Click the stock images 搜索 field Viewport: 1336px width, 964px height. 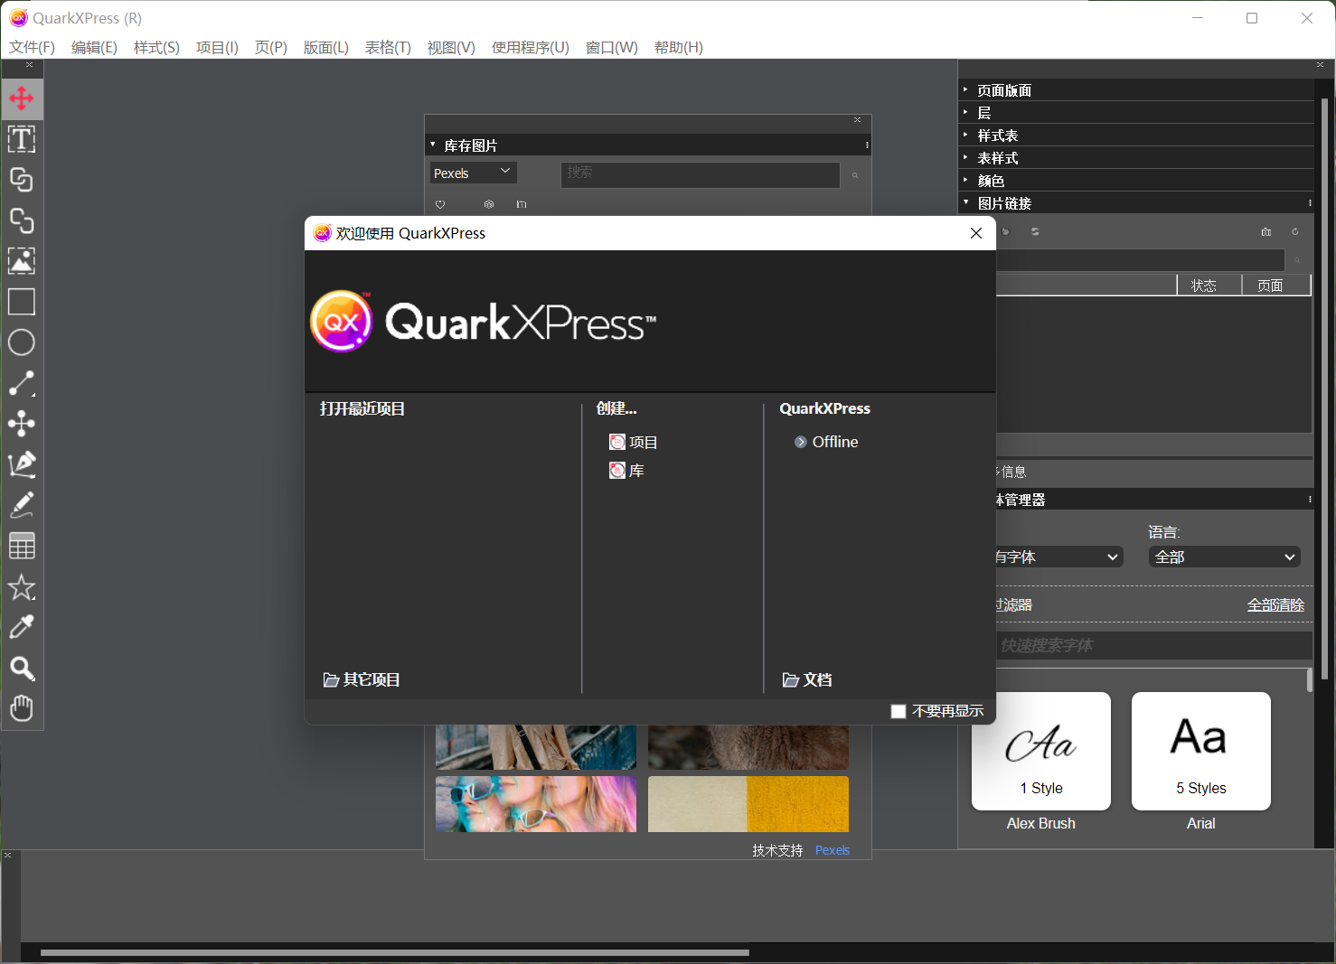701,174
